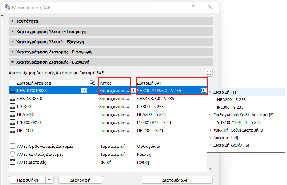Image resolution: width=287 pixels, height=185 pixels.
Task: Expand Χαρτογράφηση Διατομής - Εισαγωγή section
Action: point(12,52)
